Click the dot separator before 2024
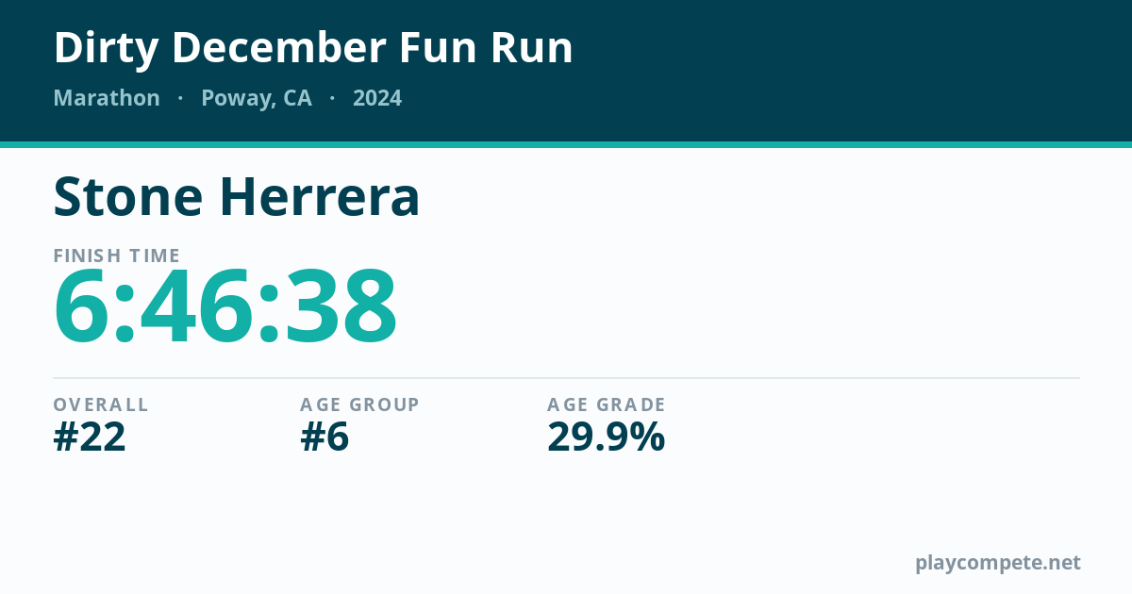The image size is (1132, 594). (332, 98)
